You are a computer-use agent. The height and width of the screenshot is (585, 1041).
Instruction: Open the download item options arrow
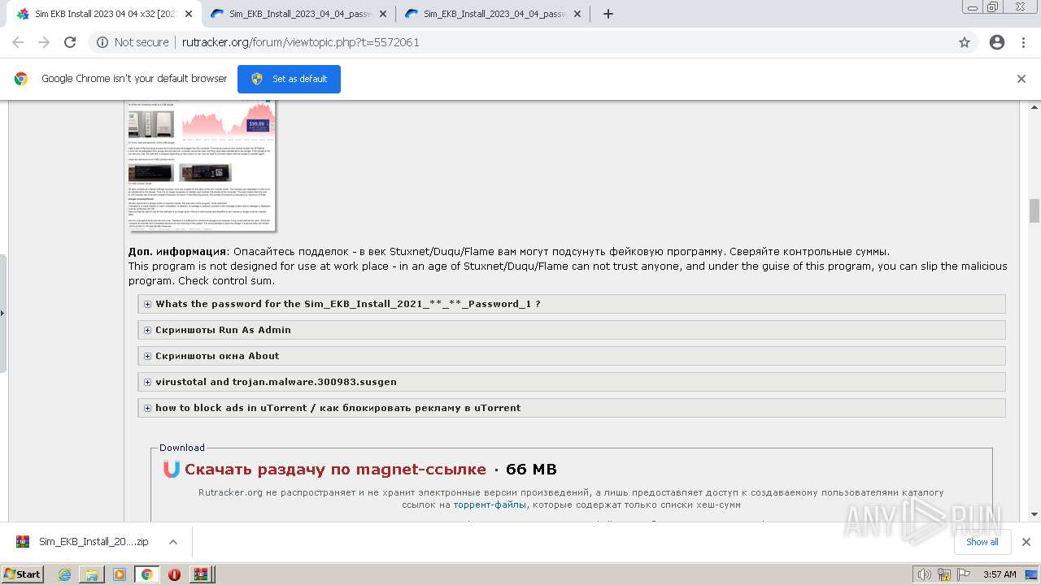[172, 542]
